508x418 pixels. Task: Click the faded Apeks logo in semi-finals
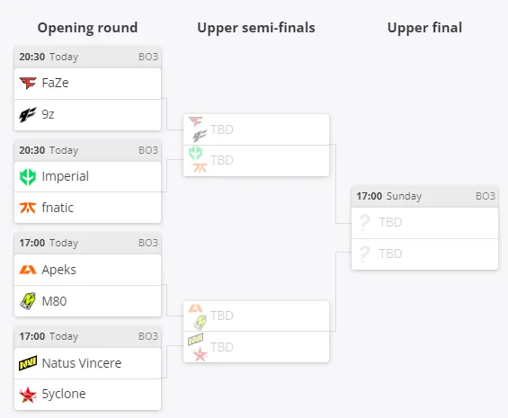click(x=195, y=308)
